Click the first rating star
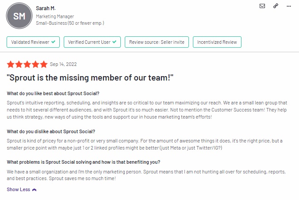Viewport: 299px width, 200px height. pos(11,65)
